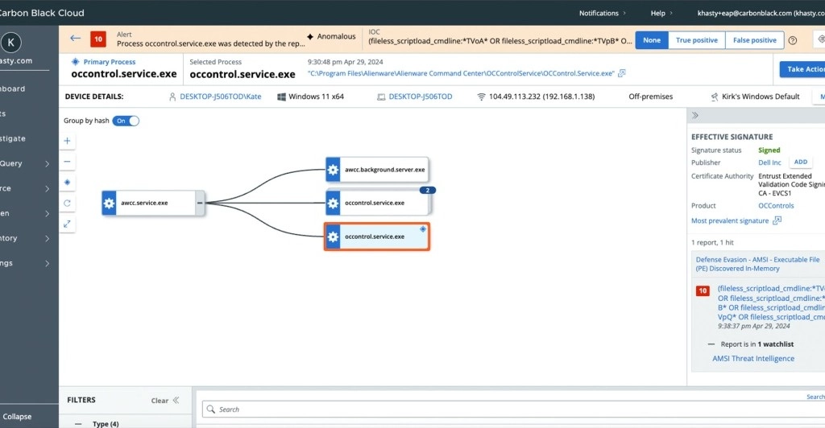Open Most prevalent signature external link icon
825x428 pixels.
point(777,220)
